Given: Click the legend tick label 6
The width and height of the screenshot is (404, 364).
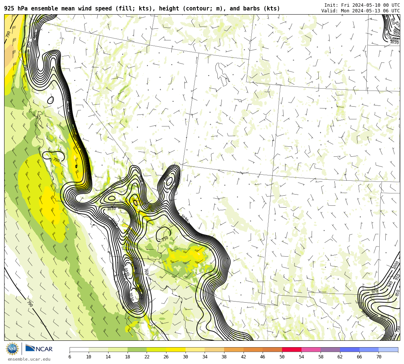Looking at the screenshot, I should (x=70, y=357).
